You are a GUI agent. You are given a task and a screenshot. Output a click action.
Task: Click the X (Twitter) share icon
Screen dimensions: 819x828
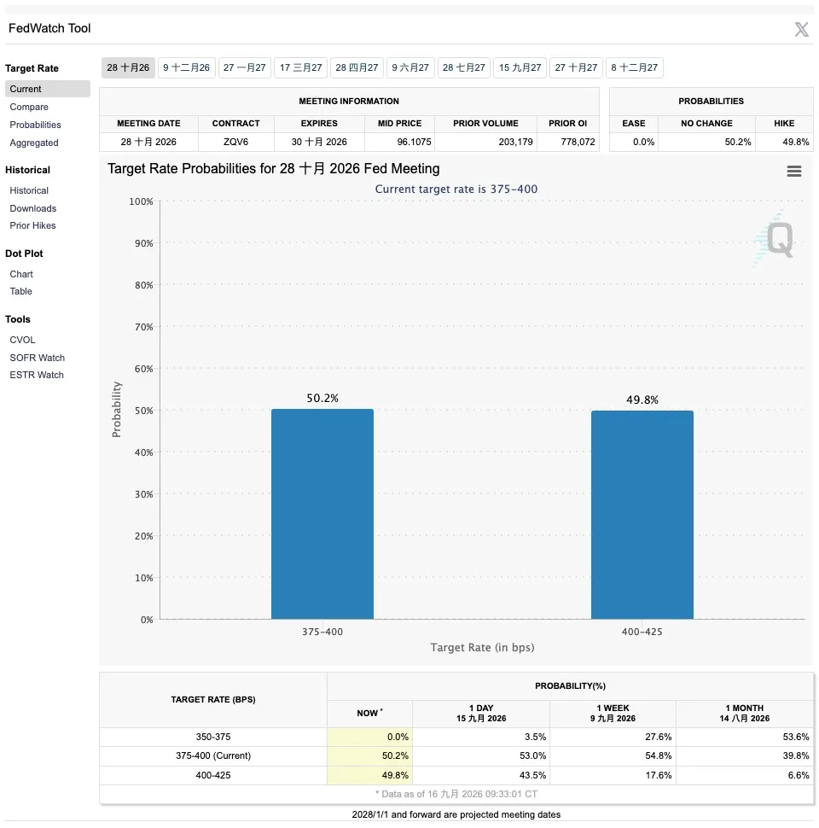tap(801, 29)
